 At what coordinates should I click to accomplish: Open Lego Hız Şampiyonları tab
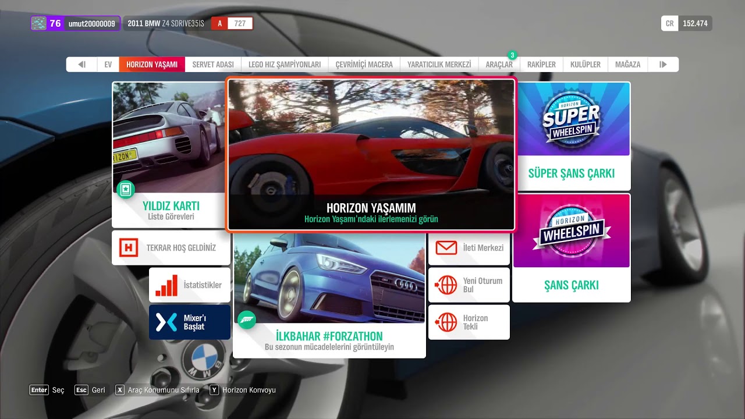[285, 65]
